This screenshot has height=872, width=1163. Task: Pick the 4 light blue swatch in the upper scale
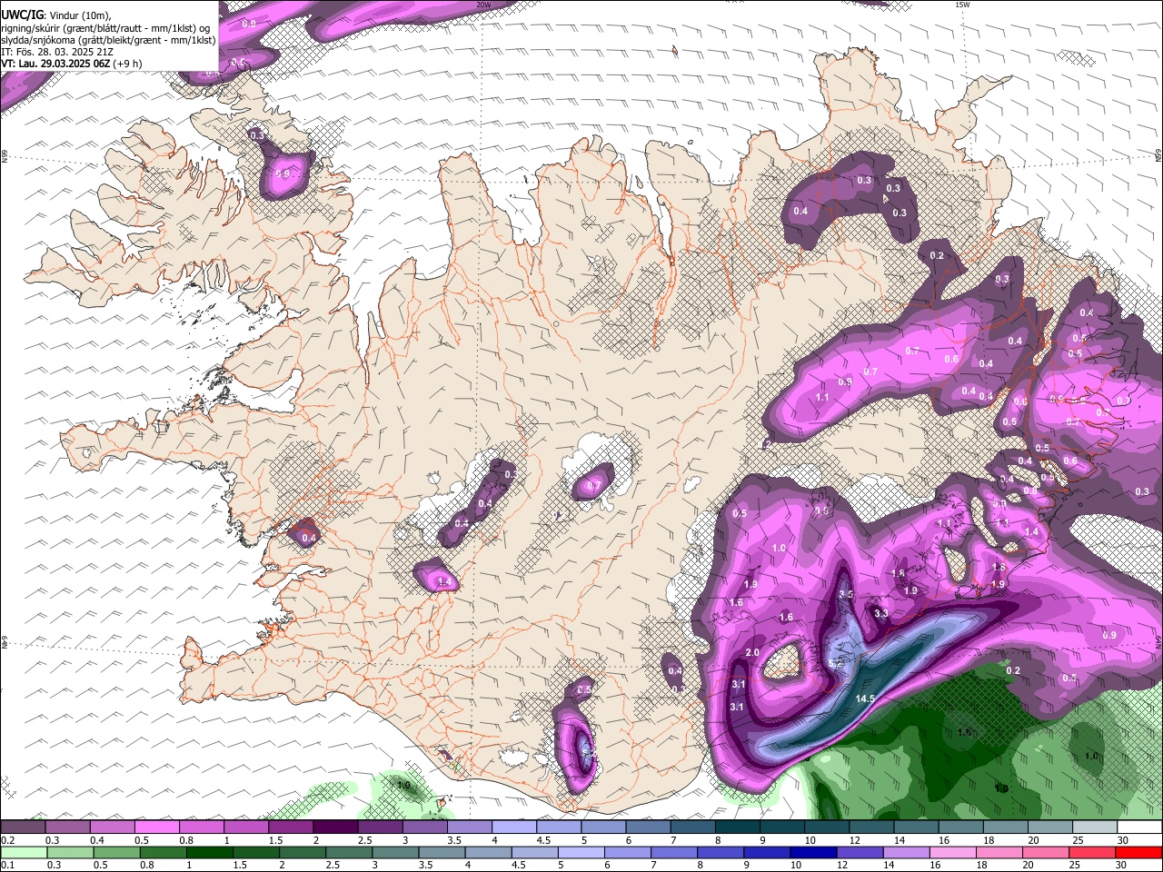point(514,827)
